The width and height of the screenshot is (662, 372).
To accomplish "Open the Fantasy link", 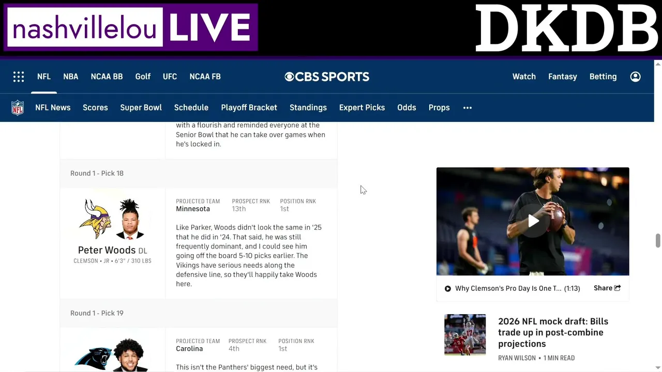I will [x=563, y=76].
